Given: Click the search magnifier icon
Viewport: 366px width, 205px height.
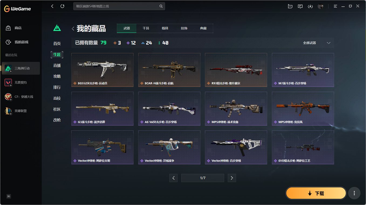Looking at the screenshot, I should coord(161,6).
